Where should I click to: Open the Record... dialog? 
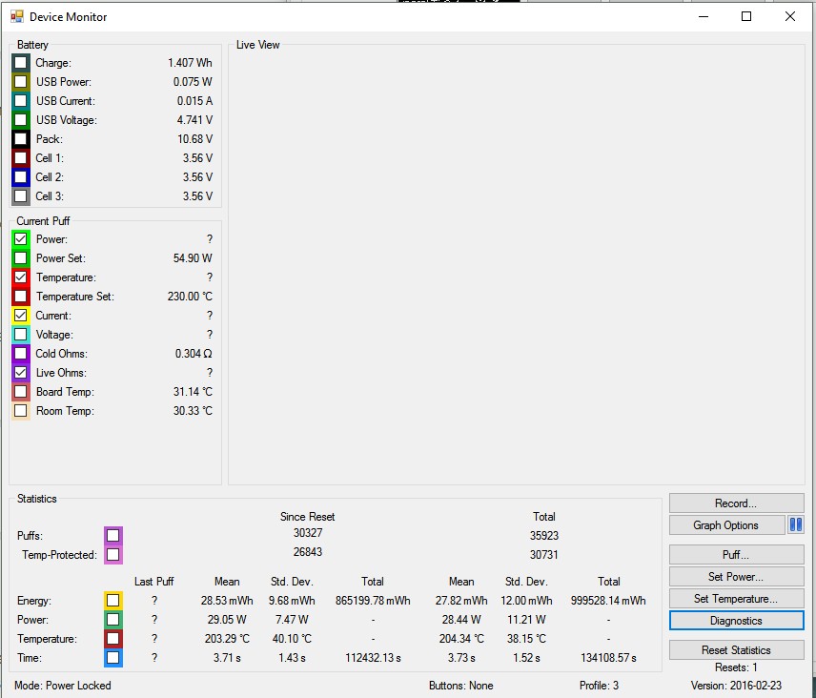point(736,503)
